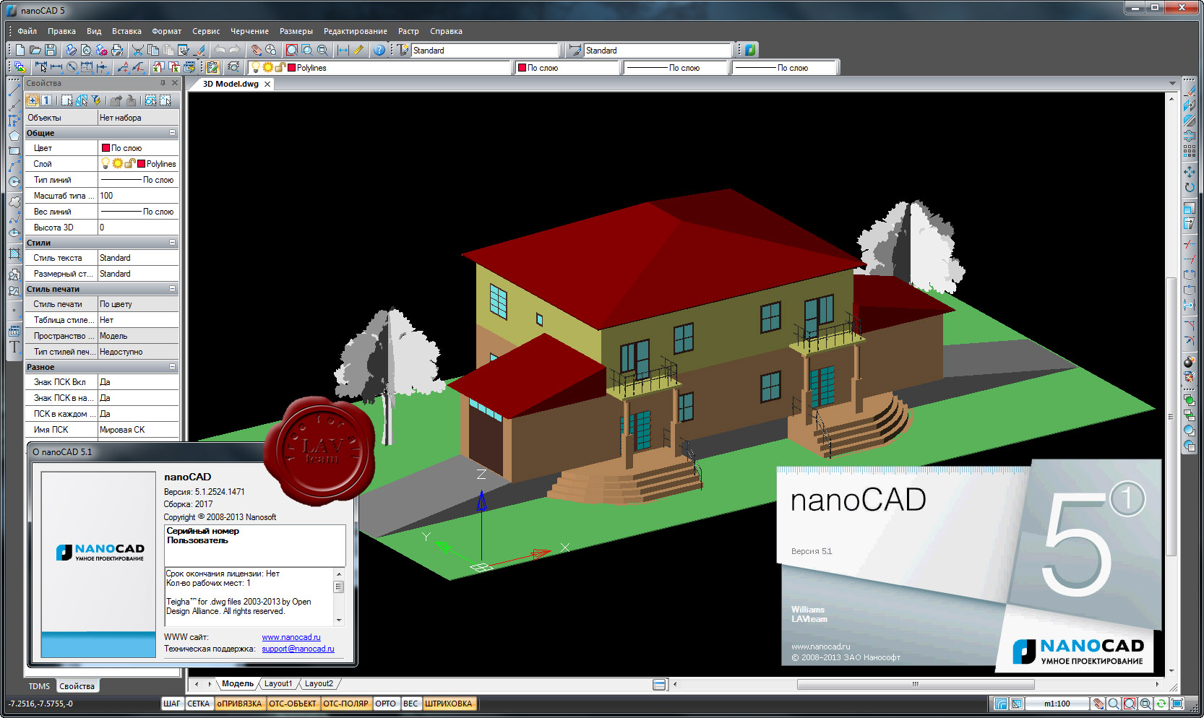This screenshot has width=1204, height=718.
Task: Select the Line drawing tool
Action: click(x=14, y=91)
